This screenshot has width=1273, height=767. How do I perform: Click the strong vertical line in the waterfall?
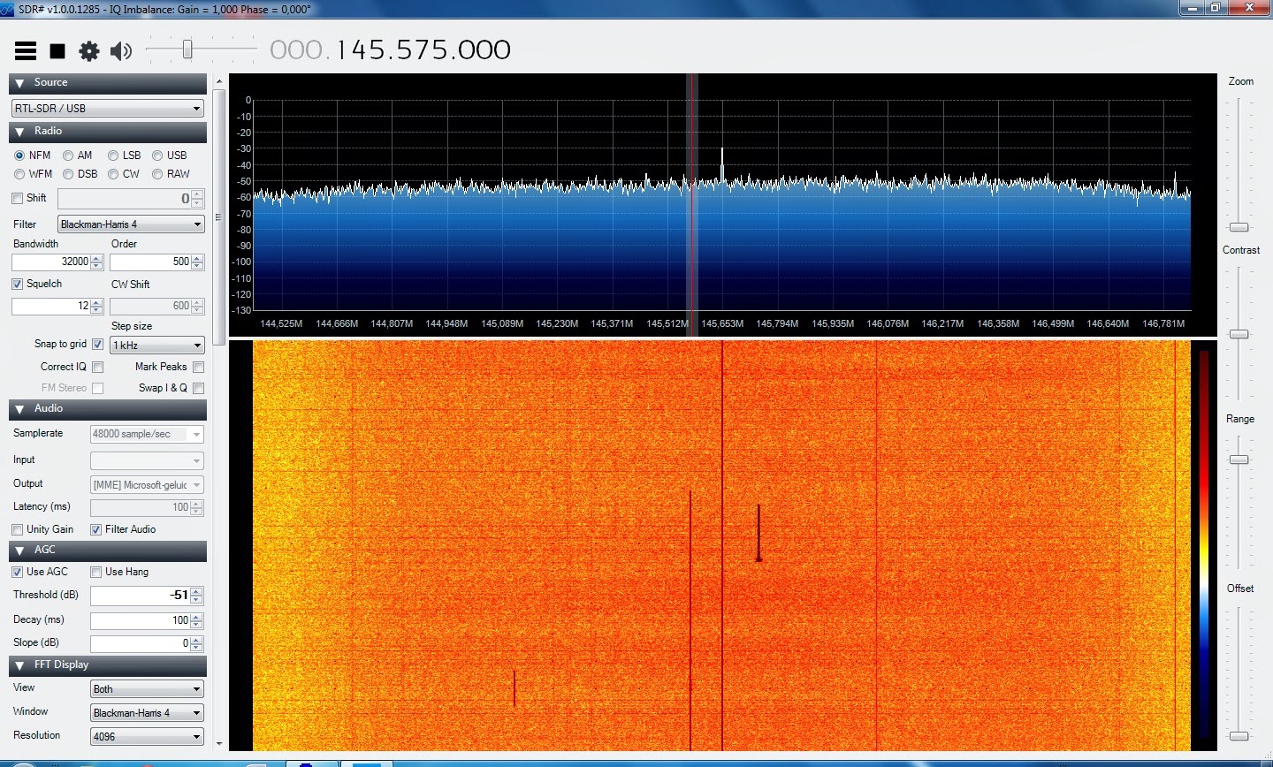[x=722, y=545]
